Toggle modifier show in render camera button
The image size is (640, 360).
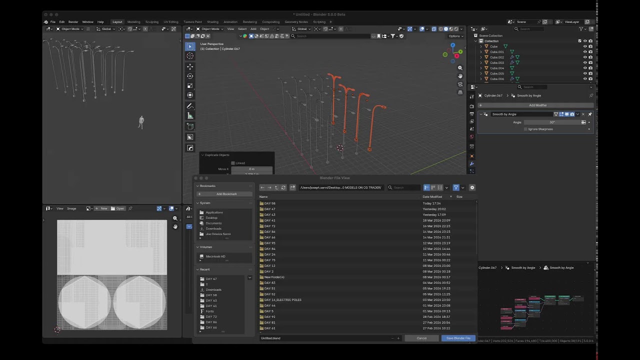pos(572,114)
